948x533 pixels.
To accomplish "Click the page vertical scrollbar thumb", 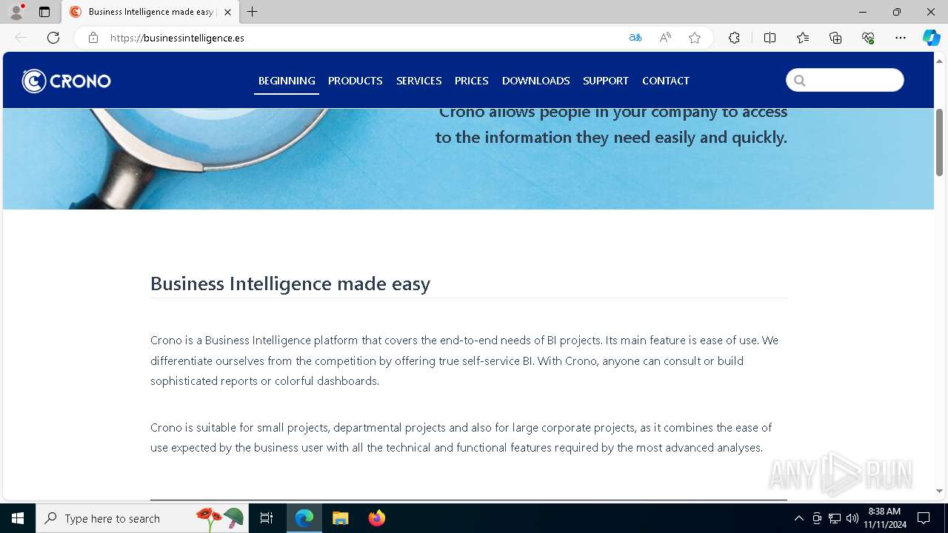I will 939,142.
